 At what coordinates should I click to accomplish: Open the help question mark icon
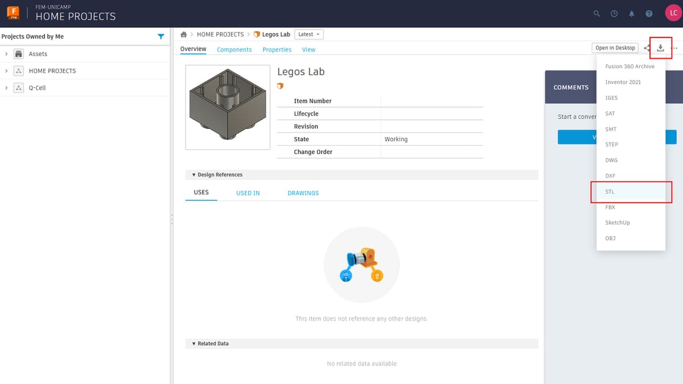649,14
